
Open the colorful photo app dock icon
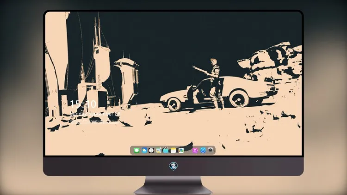[181, 150]
